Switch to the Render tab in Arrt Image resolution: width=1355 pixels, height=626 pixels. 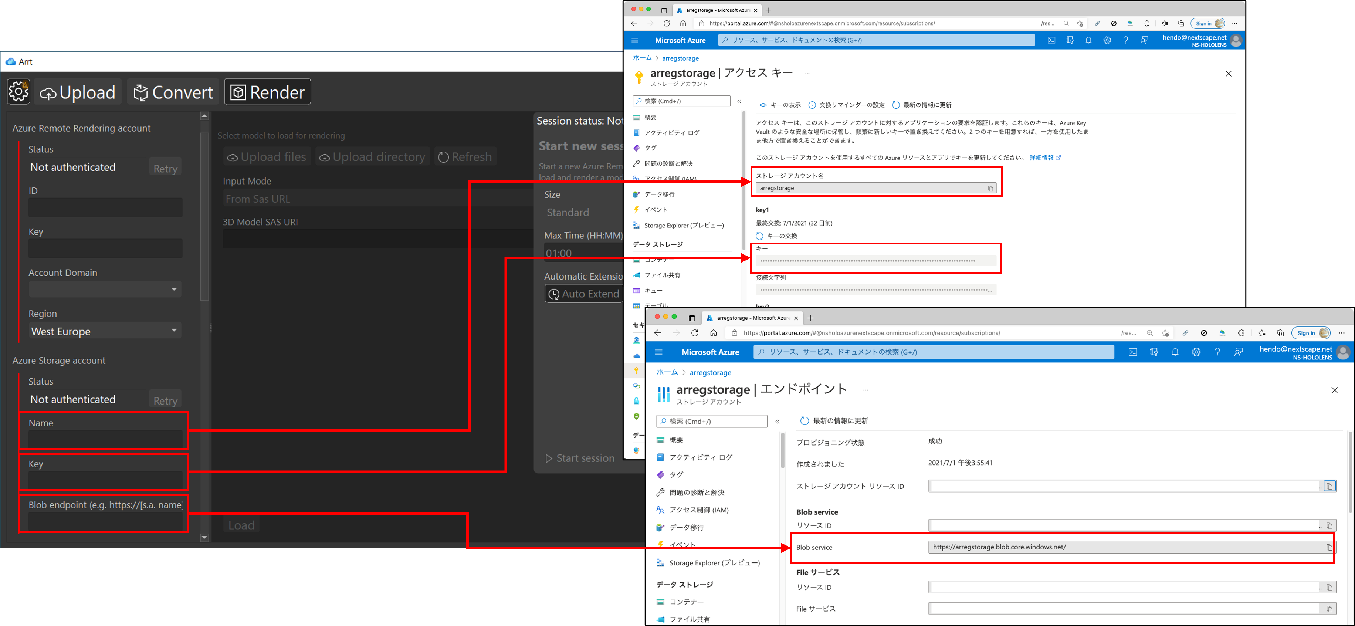(x=268, y=92)
